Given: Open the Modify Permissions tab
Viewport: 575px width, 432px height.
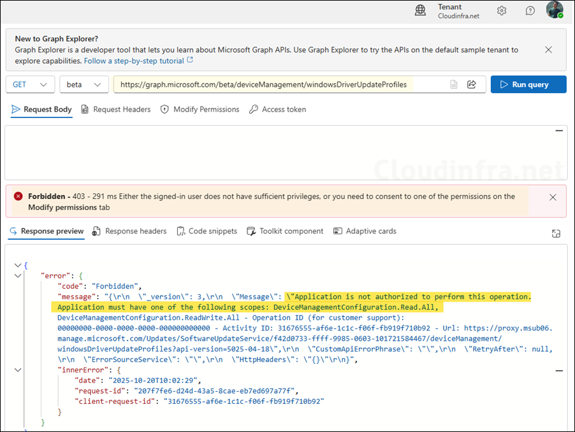Looking at the screenshot, I should pyautogui.click(x=200, y=109).
